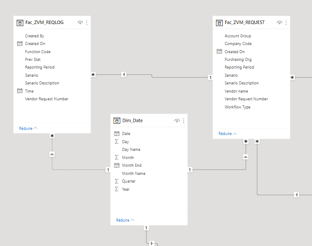Click the Dim_Date table icon
The height and width of the screenshot is (246, 312).
tap(117, 120)
